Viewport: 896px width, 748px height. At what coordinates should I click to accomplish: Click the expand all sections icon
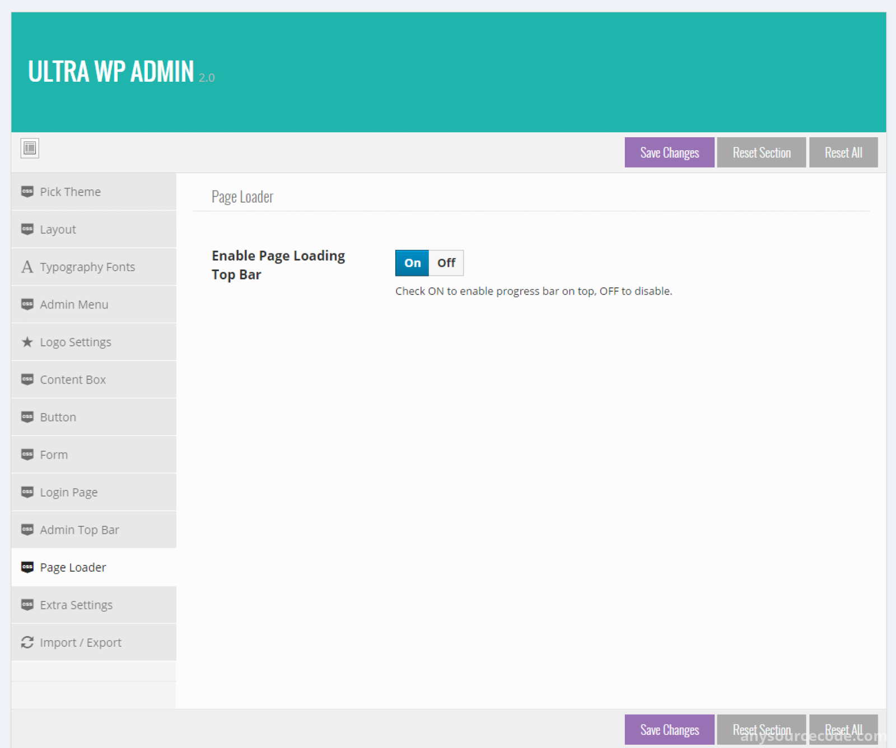tap(30, 148)
